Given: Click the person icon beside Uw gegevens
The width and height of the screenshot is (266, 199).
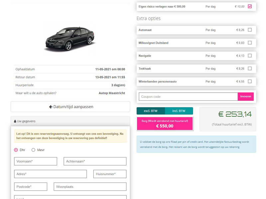Looking at the screenshot, I should (15, 120).
